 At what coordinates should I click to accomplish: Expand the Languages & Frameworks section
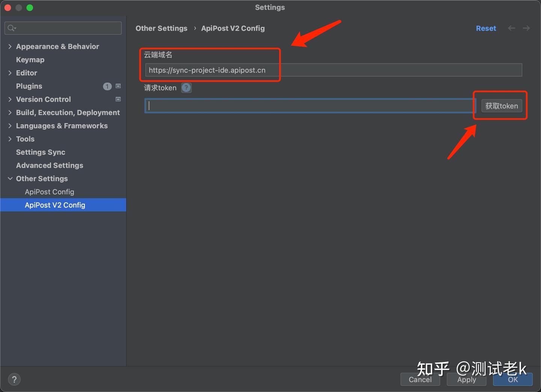tap(10, 126)
